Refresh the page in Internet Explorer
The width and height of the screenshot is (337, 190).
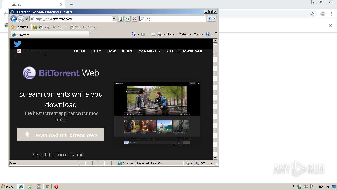(x=128, y=19)
